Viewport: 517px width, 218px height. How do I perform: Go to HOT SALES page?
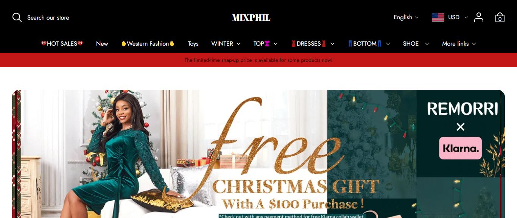[62, 44]
